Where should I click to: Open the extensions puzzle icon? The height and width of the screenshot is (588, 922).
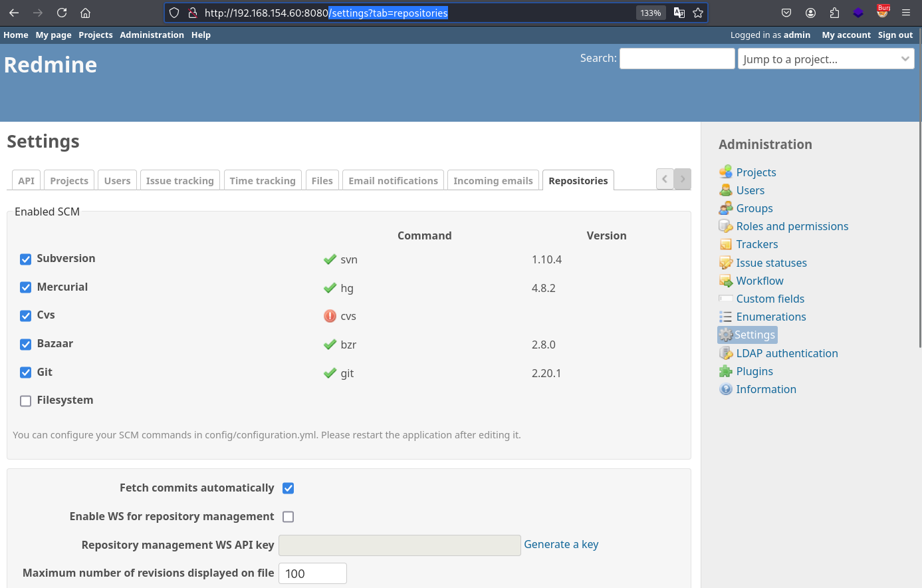834,13
